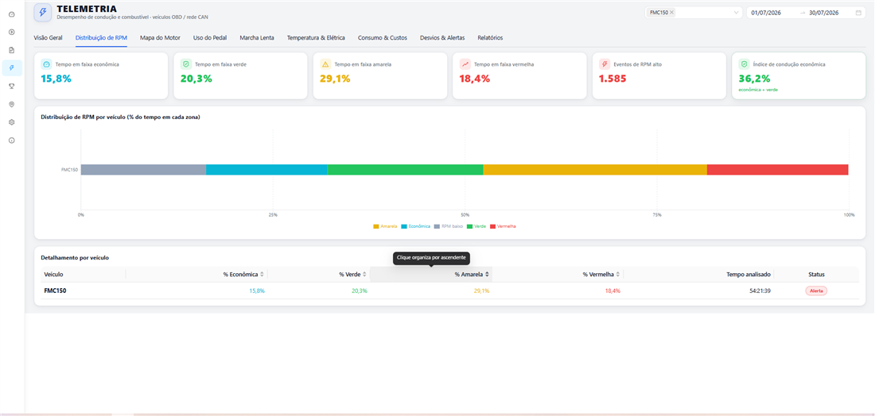The width and height of the screenshot is (875, 416).
Task: Click the green Verde bar segment
Action: [x=405, y=170]
